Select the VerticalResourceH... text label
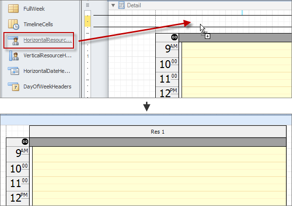This screenshot has height=206, width=292. coord(47,55)
